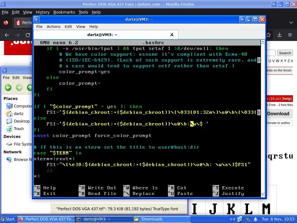Expand Firefox list all tabs chevron

click(291, 23)
